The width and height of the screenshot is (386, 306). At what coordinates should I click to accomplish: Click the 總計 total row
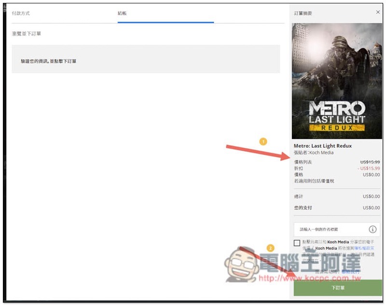[337, 196]
